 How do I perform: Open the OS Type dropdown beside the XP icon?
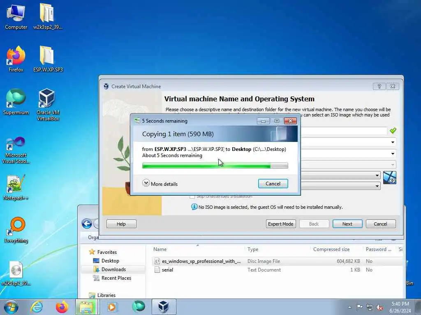[x=377, y=176]
